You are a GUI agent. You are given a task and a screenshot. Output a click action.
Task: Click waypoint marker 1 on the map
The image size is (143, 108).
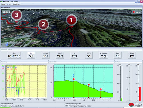pyautogui.click(x=71, y=20)
